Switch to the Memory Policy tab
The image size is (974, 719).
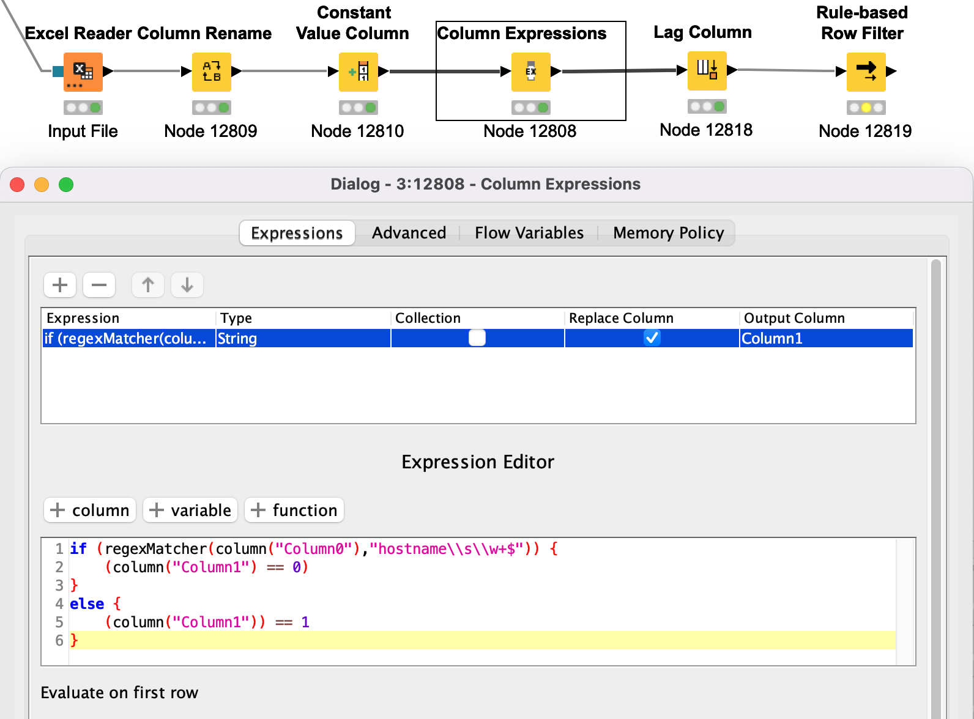coord(668,233)
